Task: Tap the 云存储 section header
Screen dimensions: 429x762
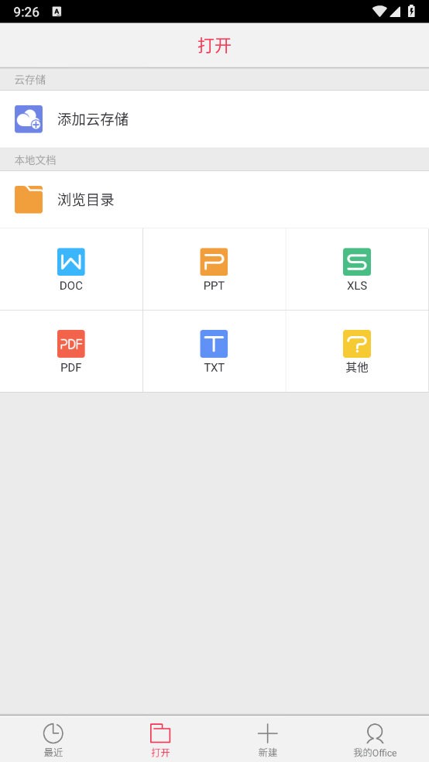Action: coord(30,80)
